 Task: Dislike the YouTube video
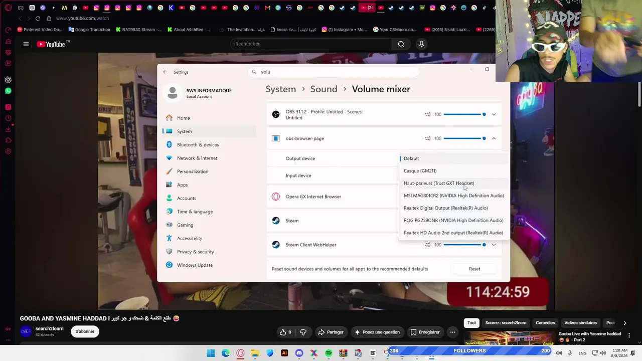(x=303, y=332)
